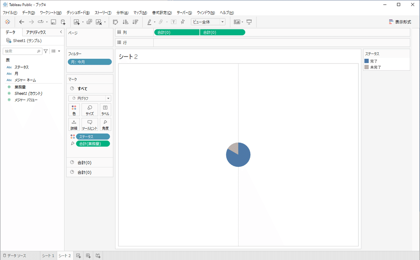Viewport: 420px width, 260px height.
Task: Select the 業務量 measure field
Action: pos(20,87)
